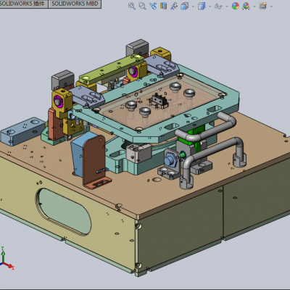
Task: Click the Apply Scene icon
Action: point(246,6)
